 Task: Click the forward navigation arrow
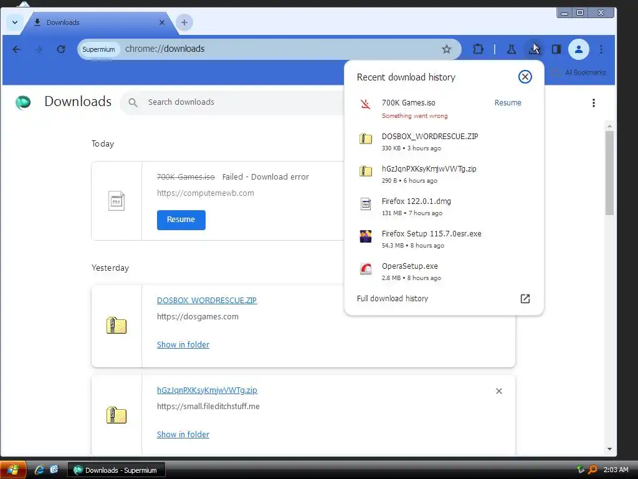point(39,49)
